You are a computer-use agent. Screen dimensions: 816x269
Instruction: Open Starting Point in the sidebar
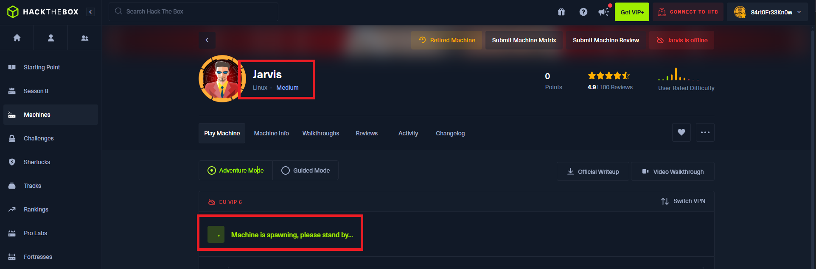click(50, 67)
